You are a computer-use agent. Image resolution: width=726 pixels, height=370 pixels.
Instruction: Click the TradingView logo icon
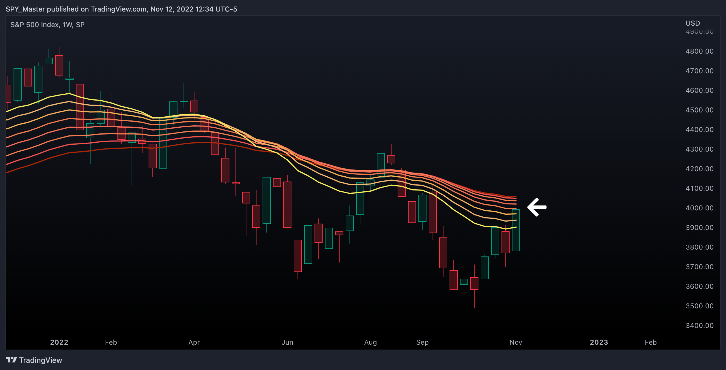click(11, 360)
